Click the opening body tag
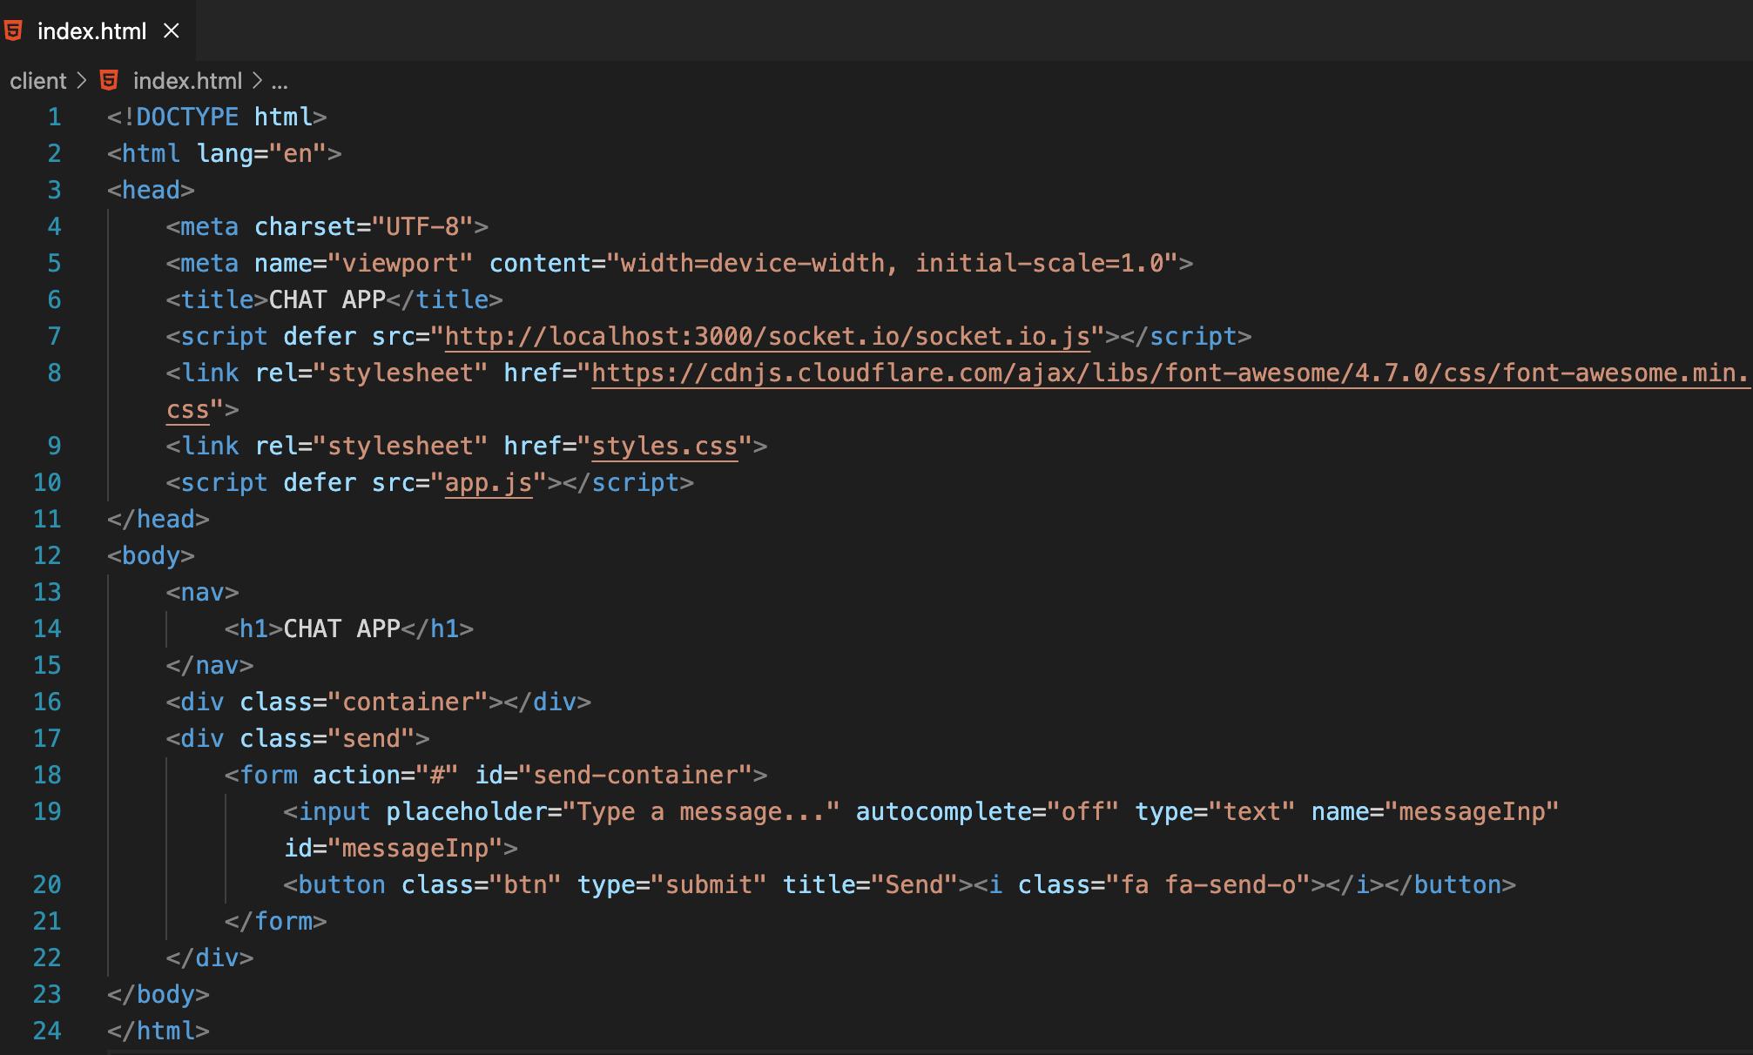The height and width of the screenshot is (1055, 1753). click(x=151, y=555)
